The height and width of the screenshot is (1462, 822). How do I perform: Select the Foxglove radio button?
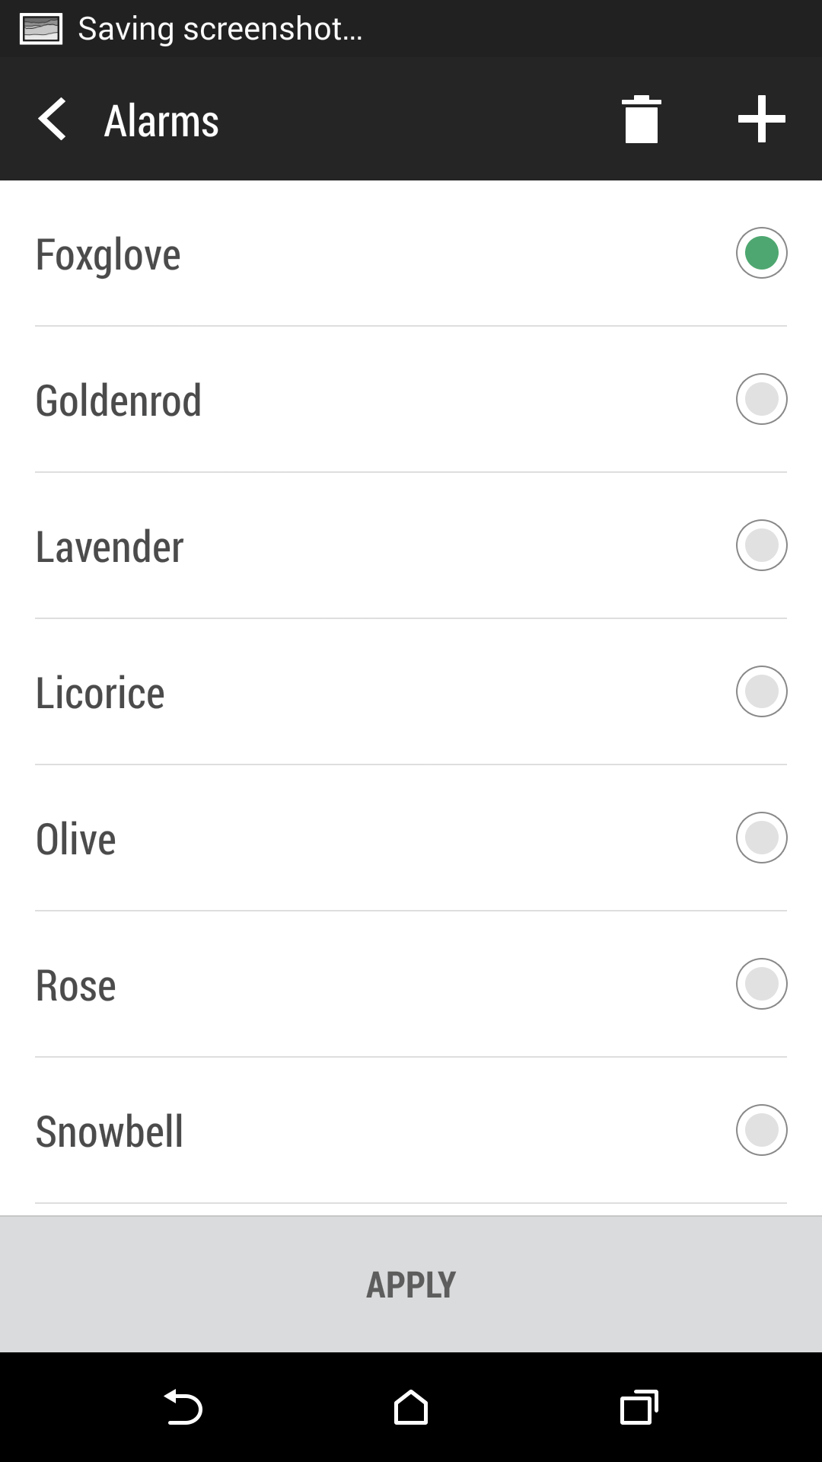coord(761,254)
